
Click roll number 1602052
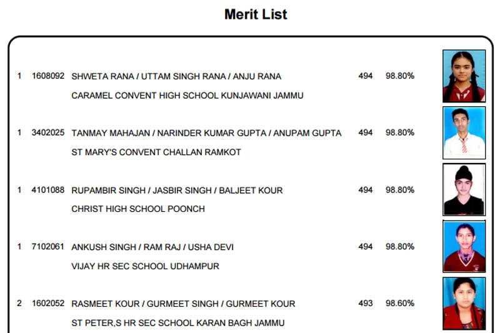pyautogui.click(x=48, y=304)
